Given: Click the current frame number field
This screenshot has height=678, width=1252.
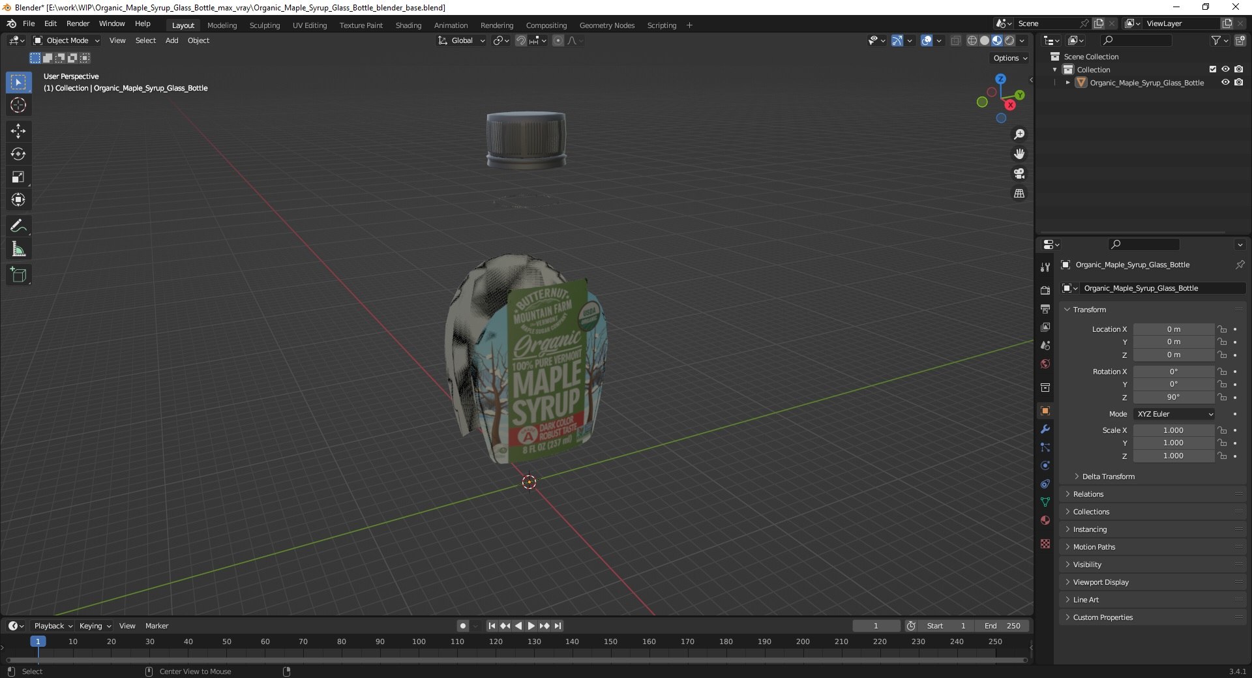Looking at the screenshot, I should (x=876, y=626).
